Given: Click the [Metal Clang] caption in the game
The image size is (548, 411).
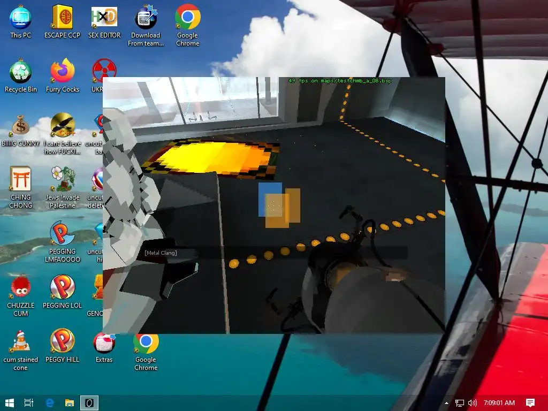Looking at the screenshot, I should (161, 253).
